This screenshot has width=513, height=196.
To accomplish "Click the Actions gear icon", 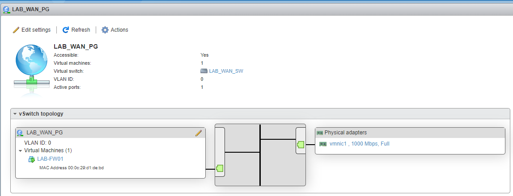I will 105,30.
